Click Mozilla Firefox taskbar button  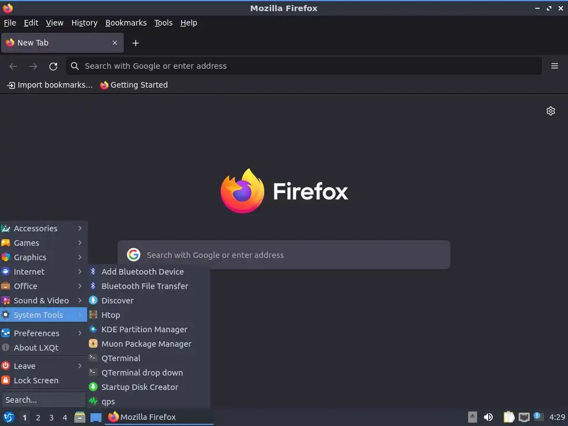click(x=159, y=417)
